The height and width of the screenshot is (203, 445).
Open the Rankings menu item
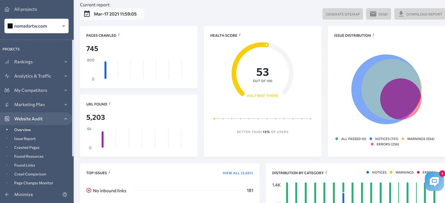(23, 62)
